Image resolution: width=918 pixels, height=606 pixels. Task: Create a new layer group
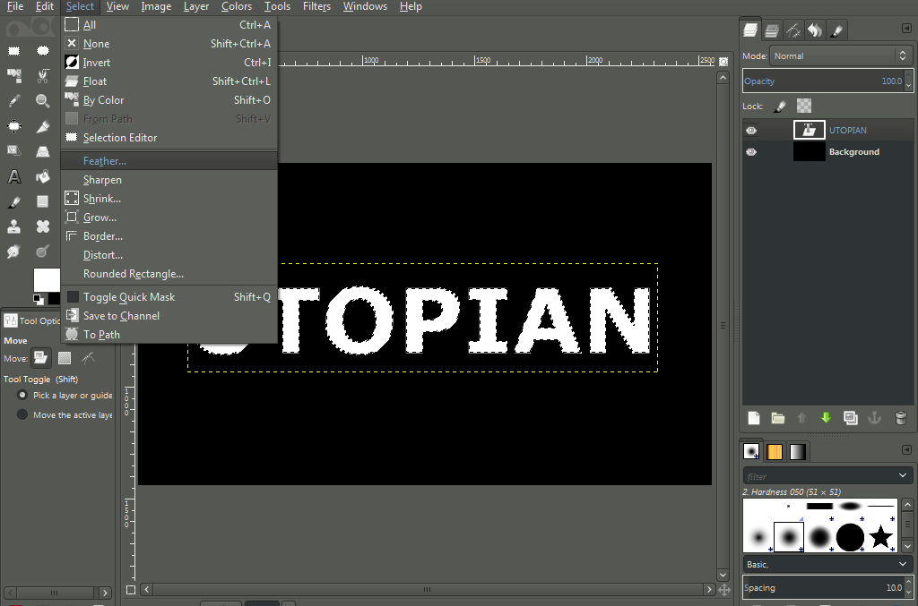click(x=778, y=418)
